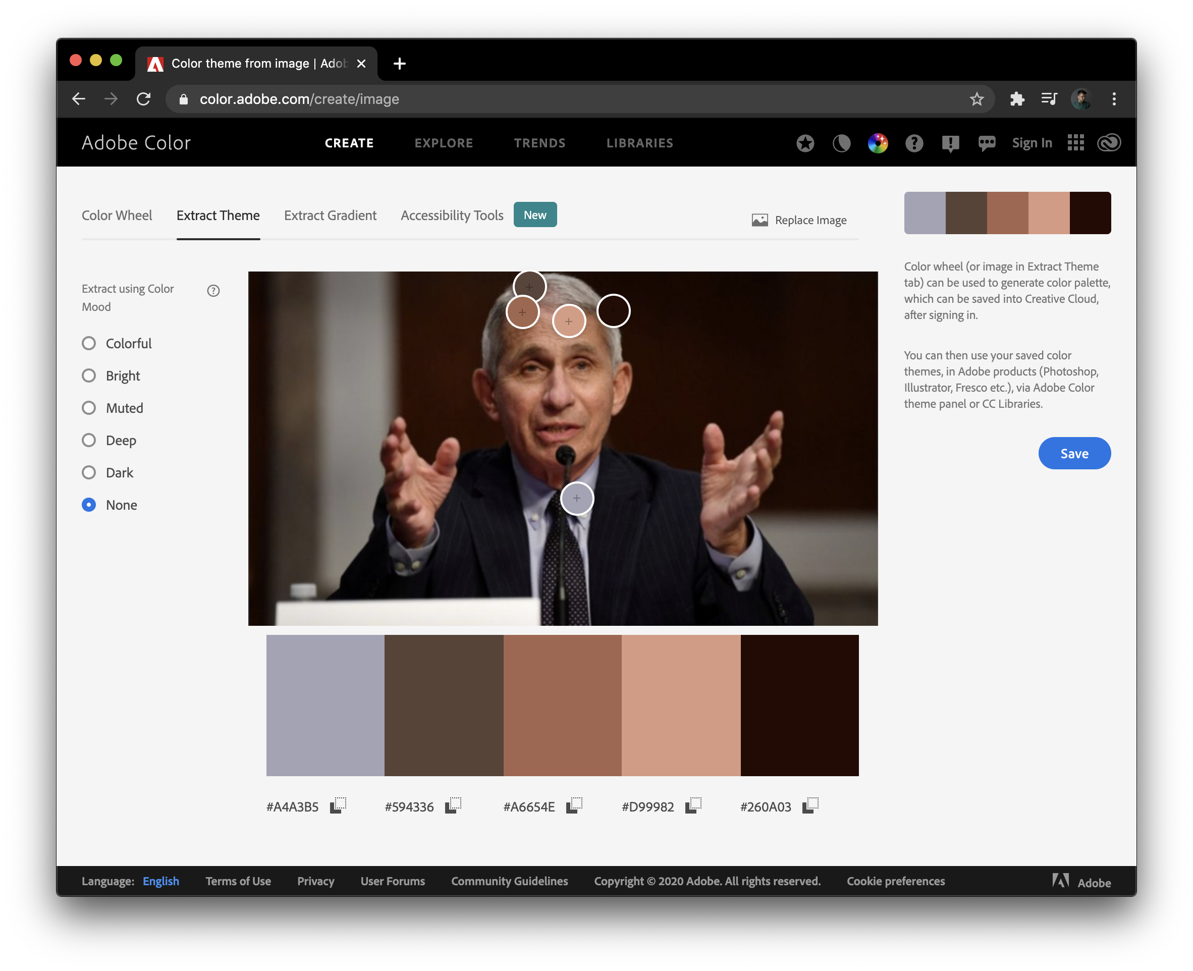Click the peach color picker on the forehead
The height and width of the screenshot is (971, 1193).
569,321
